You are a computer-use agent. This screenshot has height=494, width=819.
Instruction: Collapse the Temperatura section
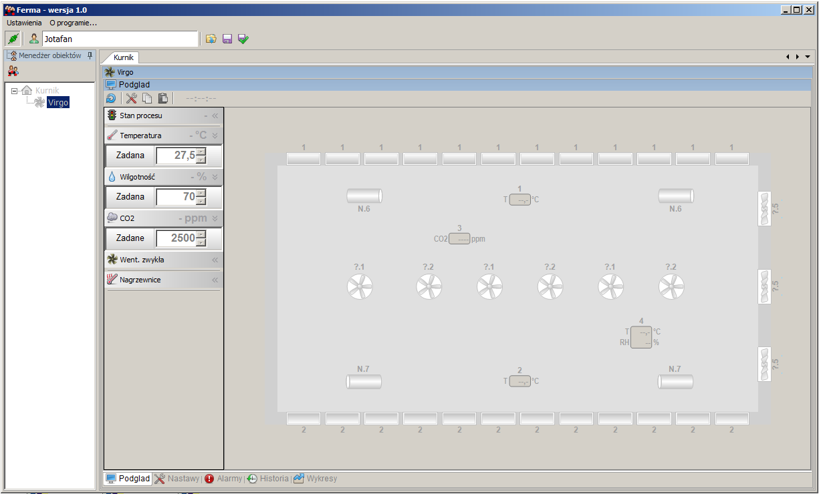(215, 136)
